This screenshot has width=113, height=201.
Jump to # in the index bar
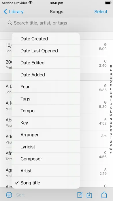tap(111, 66)
